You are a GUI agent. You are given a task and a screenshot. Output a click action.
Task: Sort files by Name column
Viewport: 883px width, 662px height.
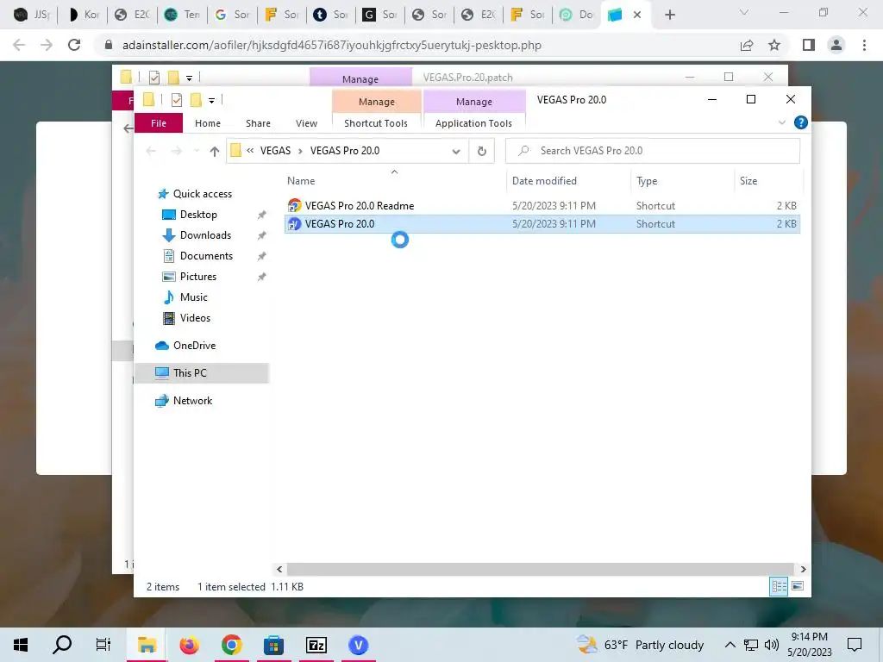[301, 181]
